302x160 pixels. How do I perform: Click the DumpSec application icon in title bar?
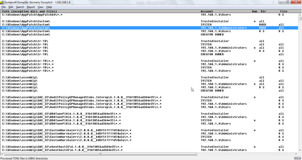2,2
